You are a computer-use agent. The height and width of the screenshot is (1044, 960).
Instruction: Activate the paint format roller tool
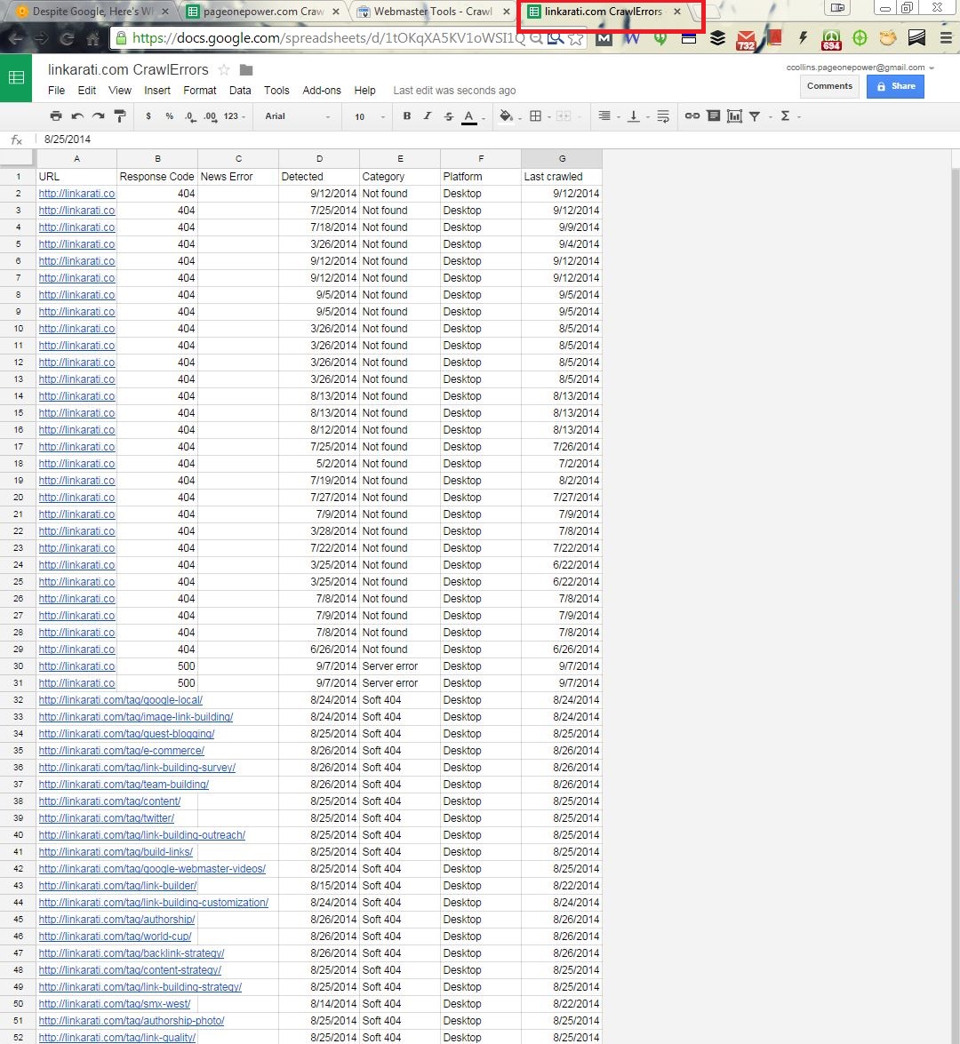pyautogui.click(x=120, y=116)
